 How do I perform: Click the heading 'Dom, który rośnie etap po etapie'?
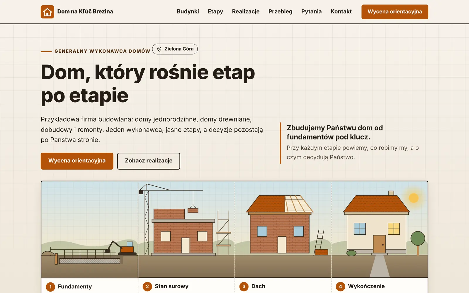pyautogui.click(x=148, y=84)
